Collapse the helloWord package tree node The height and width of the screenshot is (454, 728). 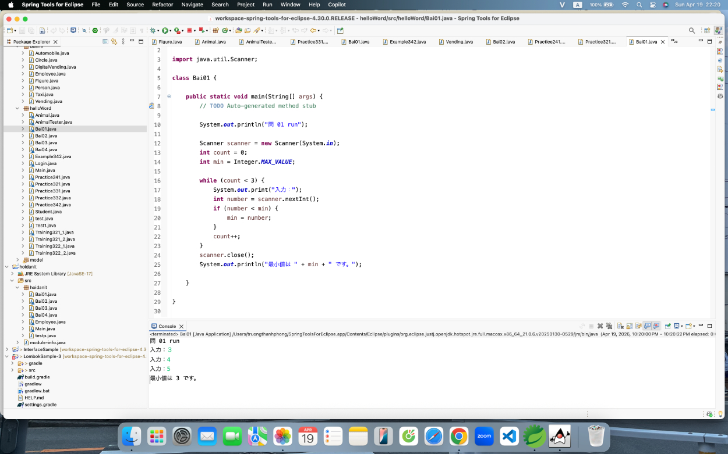[17, 108]
